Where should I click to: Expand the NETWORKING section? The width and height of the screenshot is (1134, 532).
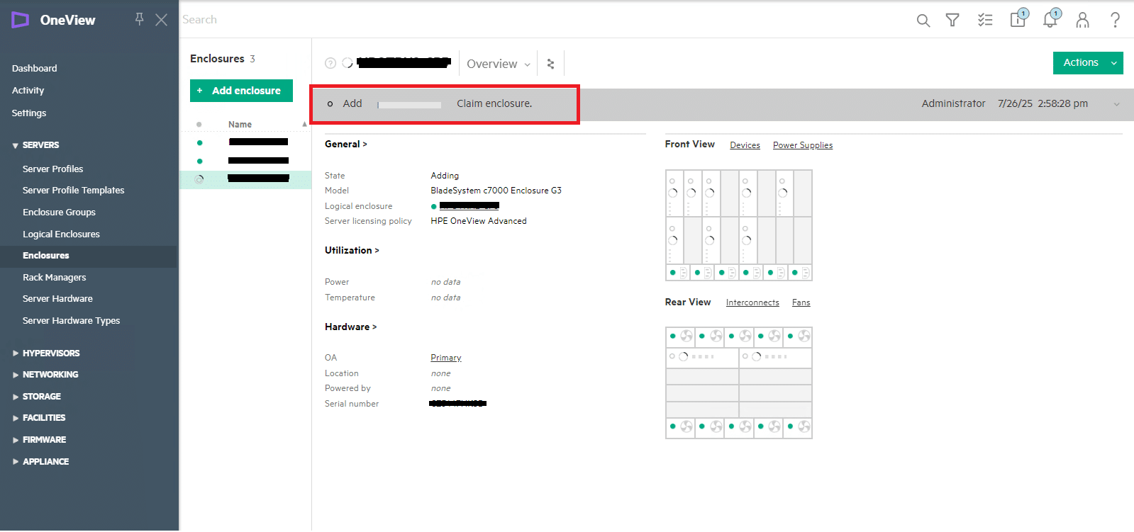(45, 374)
